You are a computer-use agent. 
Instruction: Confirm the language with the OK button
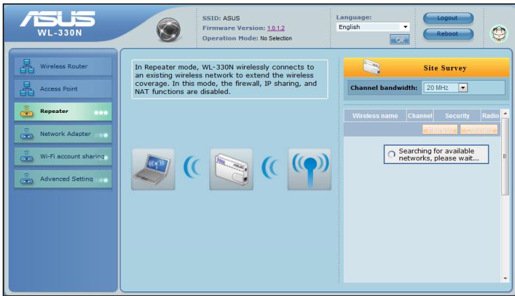coord(400,40)
